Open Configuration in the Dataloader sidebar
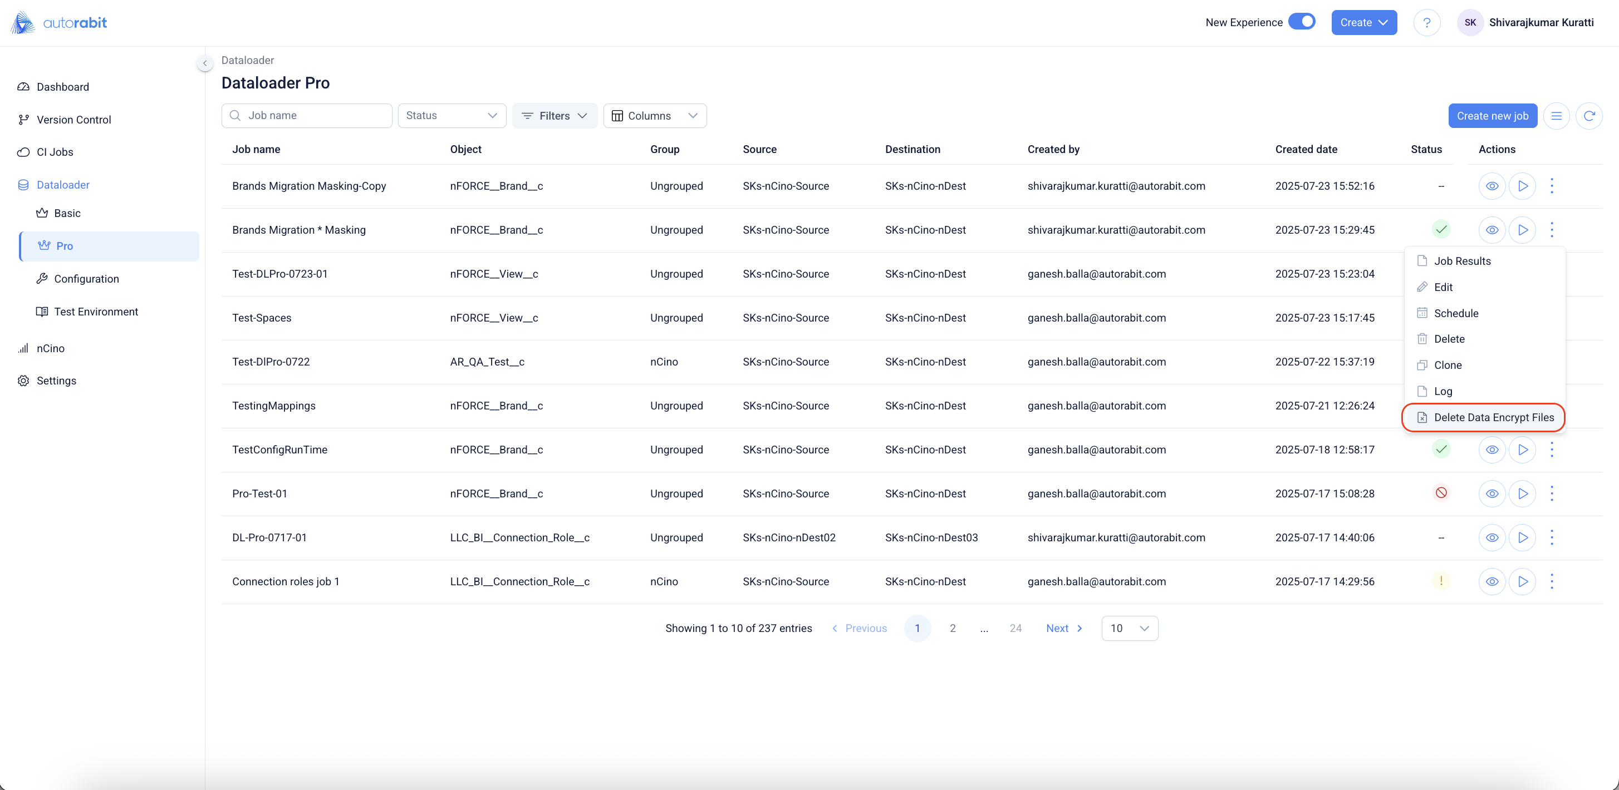 (86, 279)
